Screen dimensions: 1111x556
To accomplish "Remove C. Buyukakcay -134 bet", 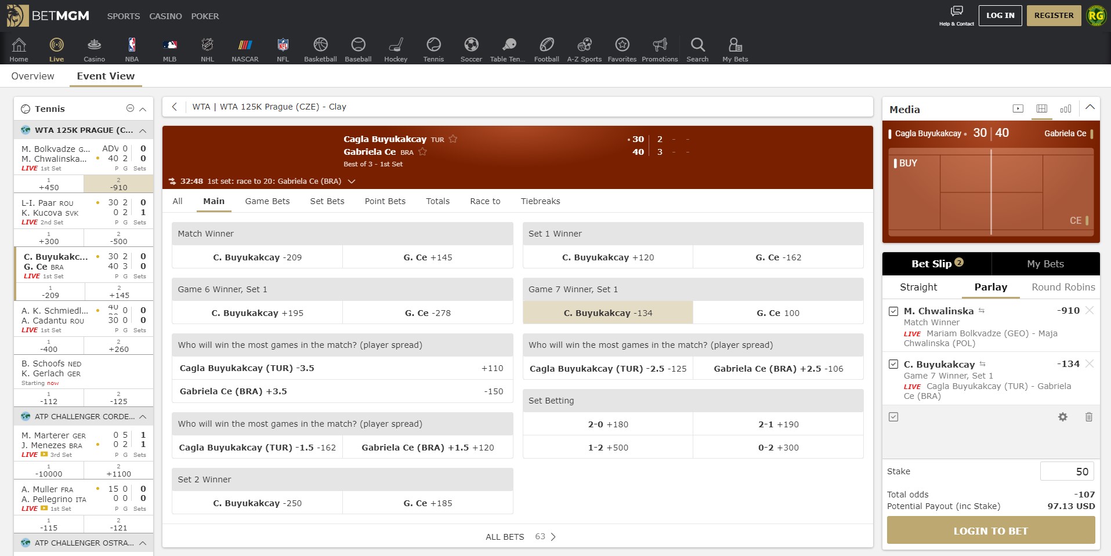I will (1090, 364).
